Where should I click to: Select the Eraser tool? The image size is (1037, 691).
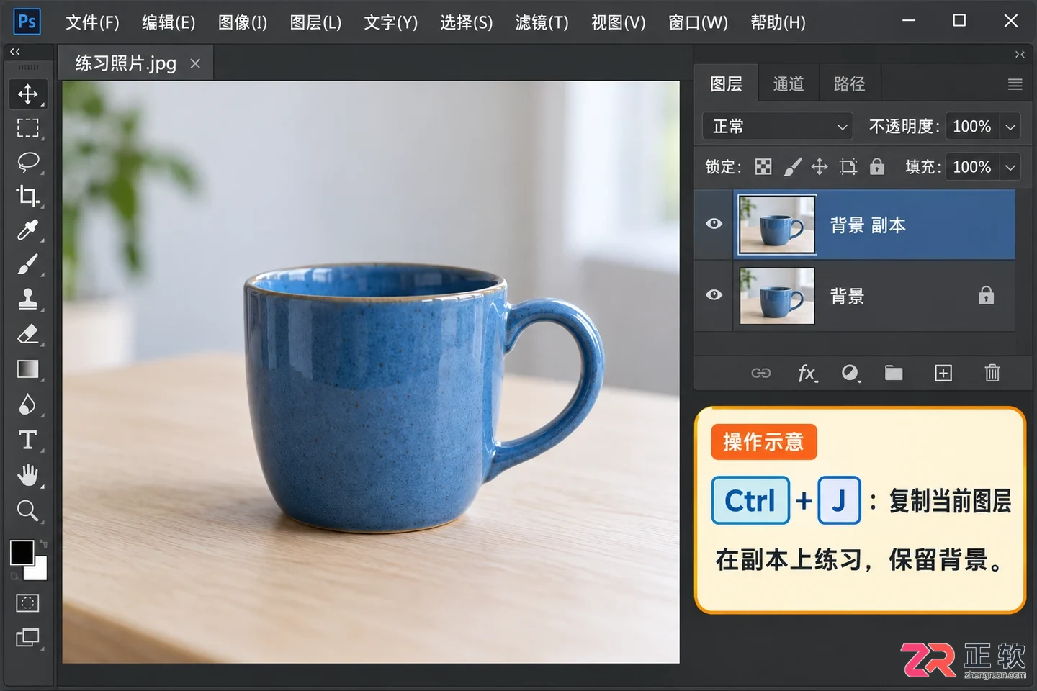(x=28, y=334)
